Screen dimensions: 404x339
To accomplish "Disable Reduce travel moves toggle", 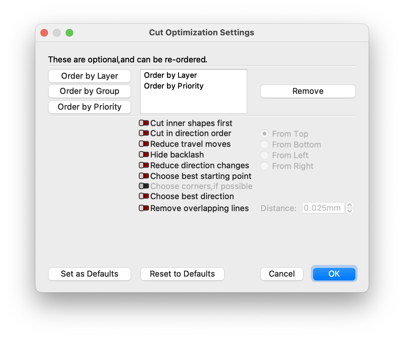I will point(144,144).
